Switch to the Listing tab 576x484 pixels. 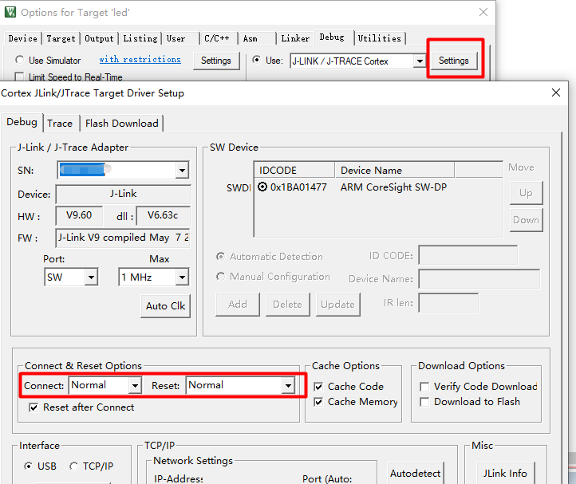tap(140, 38)
